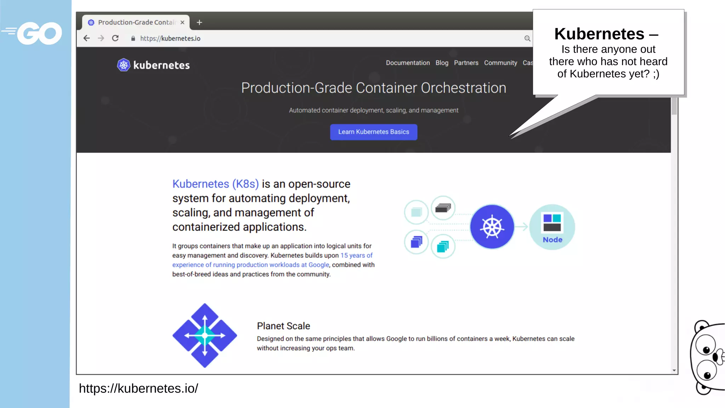The width and height of the screenshot is (725, 408).
Task: Click the Kubernetes wheel logo in header
Action: click(x=124, y=65)
